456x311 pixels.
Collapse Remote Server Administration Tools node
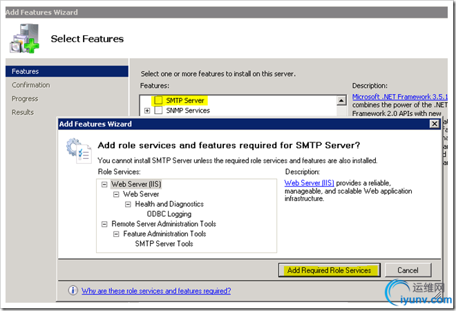coord(104,224)
